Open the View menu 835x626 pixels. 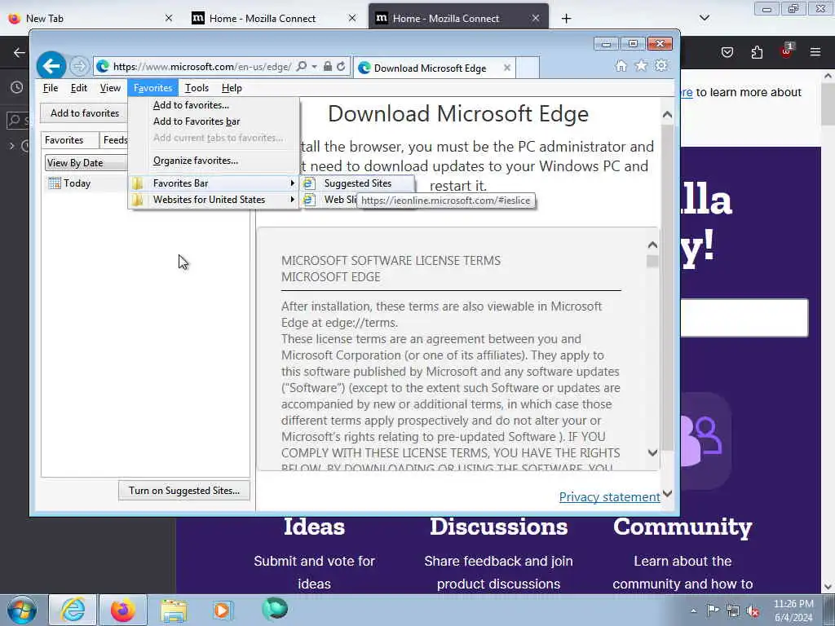point(110,88)
